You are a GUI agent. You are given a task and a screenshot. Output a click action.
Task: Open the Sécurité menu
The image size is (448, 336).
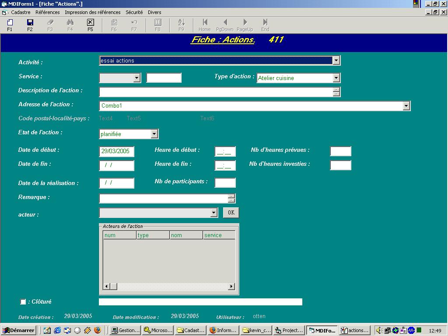[x=134, y=12]
